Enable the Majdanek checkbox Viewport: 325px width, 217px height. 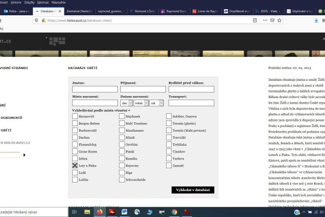click(123, 116)
